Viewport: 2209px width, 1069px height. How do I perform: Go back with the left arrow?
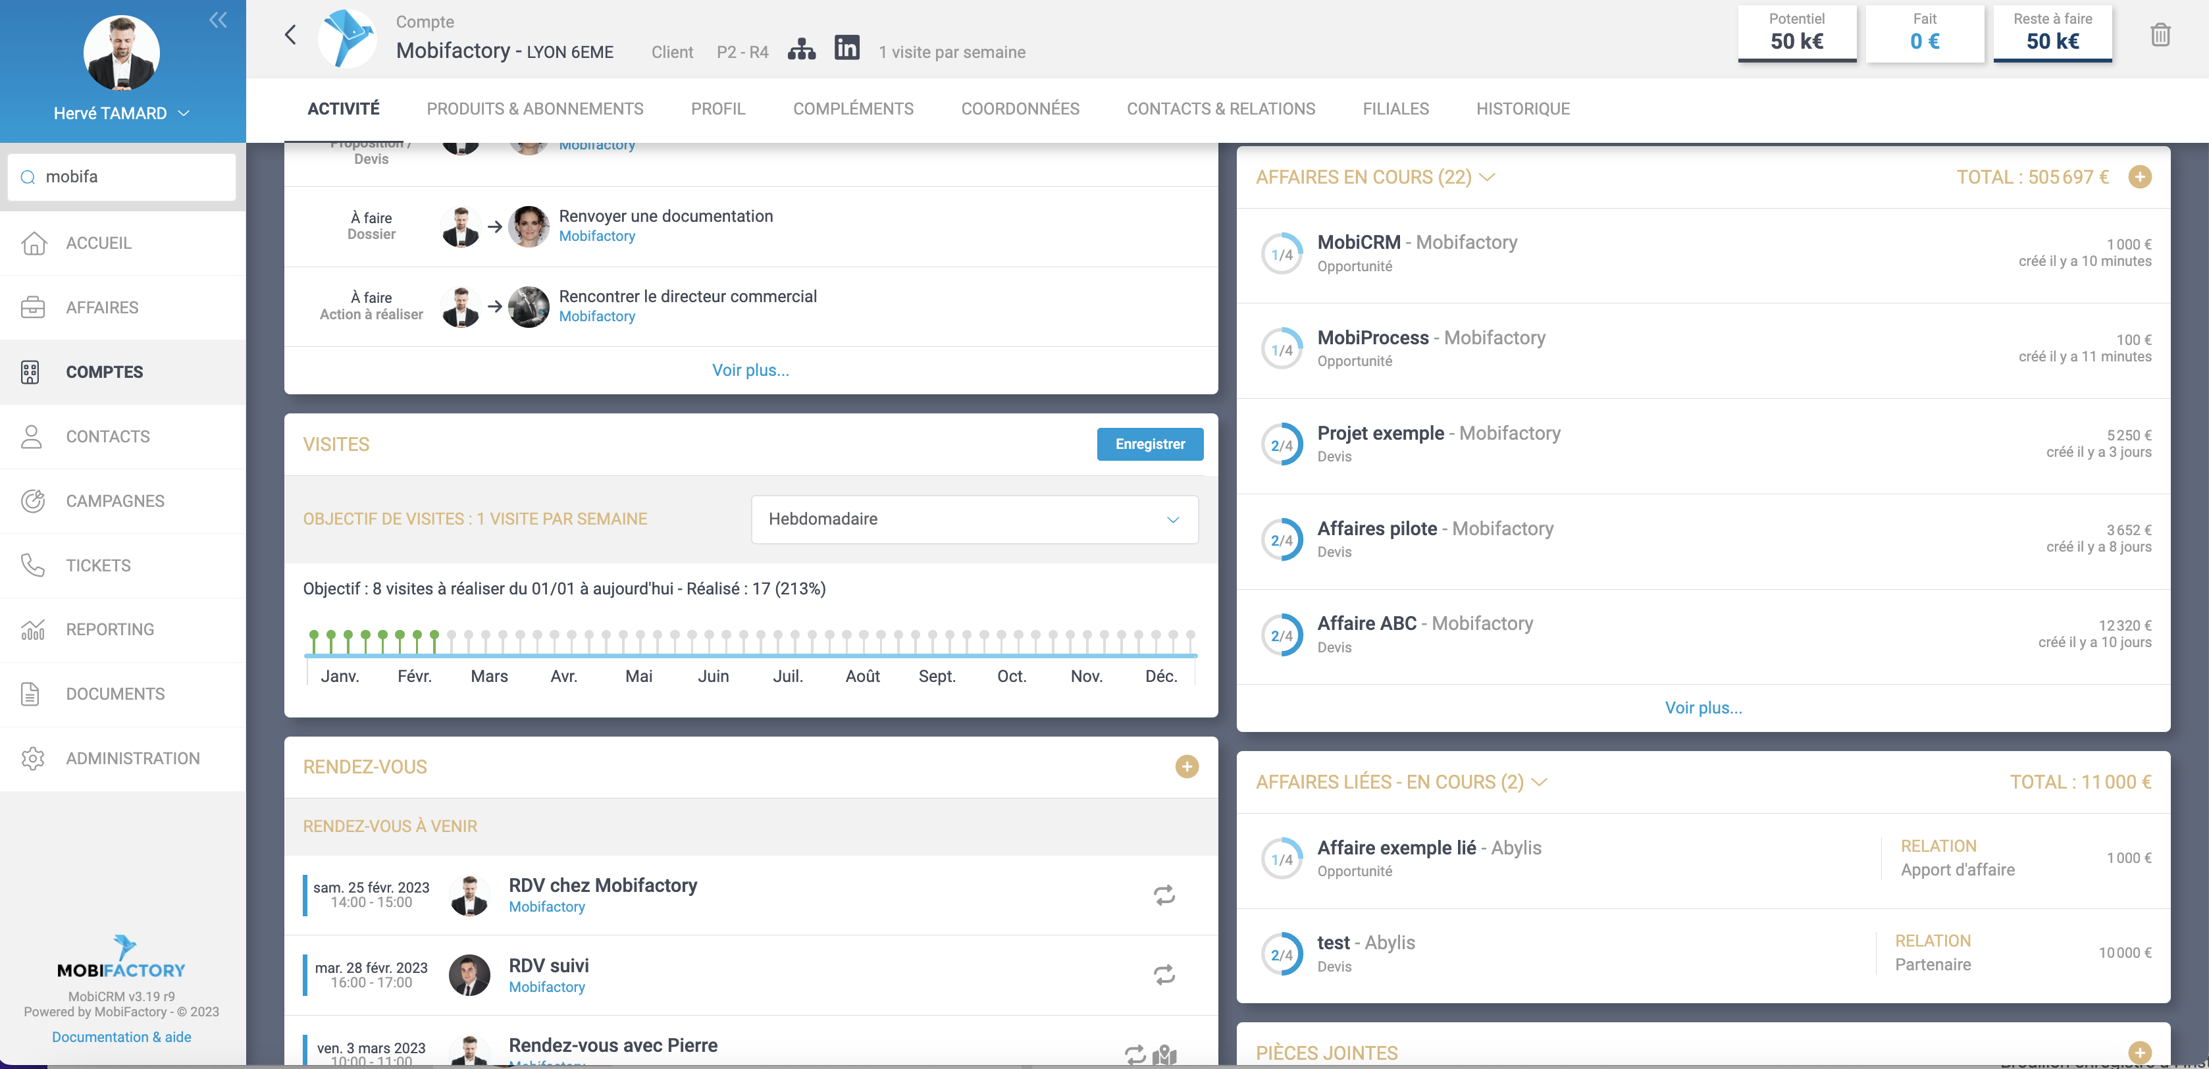[x=291, y=35]
